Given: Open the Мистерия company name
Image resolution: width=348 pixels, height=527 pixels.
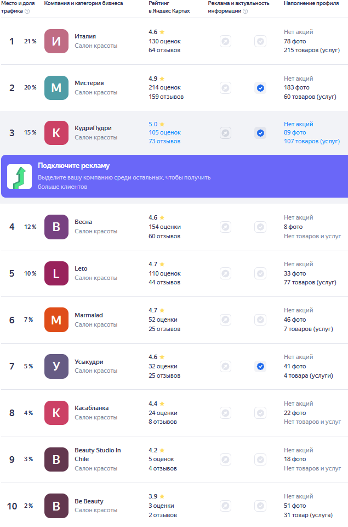Looking at the screenshot, I should tap(89, 83).
